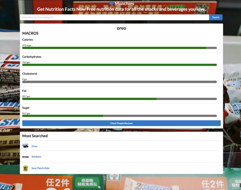
Task: Click the Munchies site title text
Action: (124, 3)
